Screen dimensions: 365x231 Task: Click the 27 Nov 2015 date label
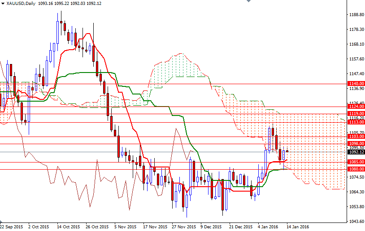[184, 227]
